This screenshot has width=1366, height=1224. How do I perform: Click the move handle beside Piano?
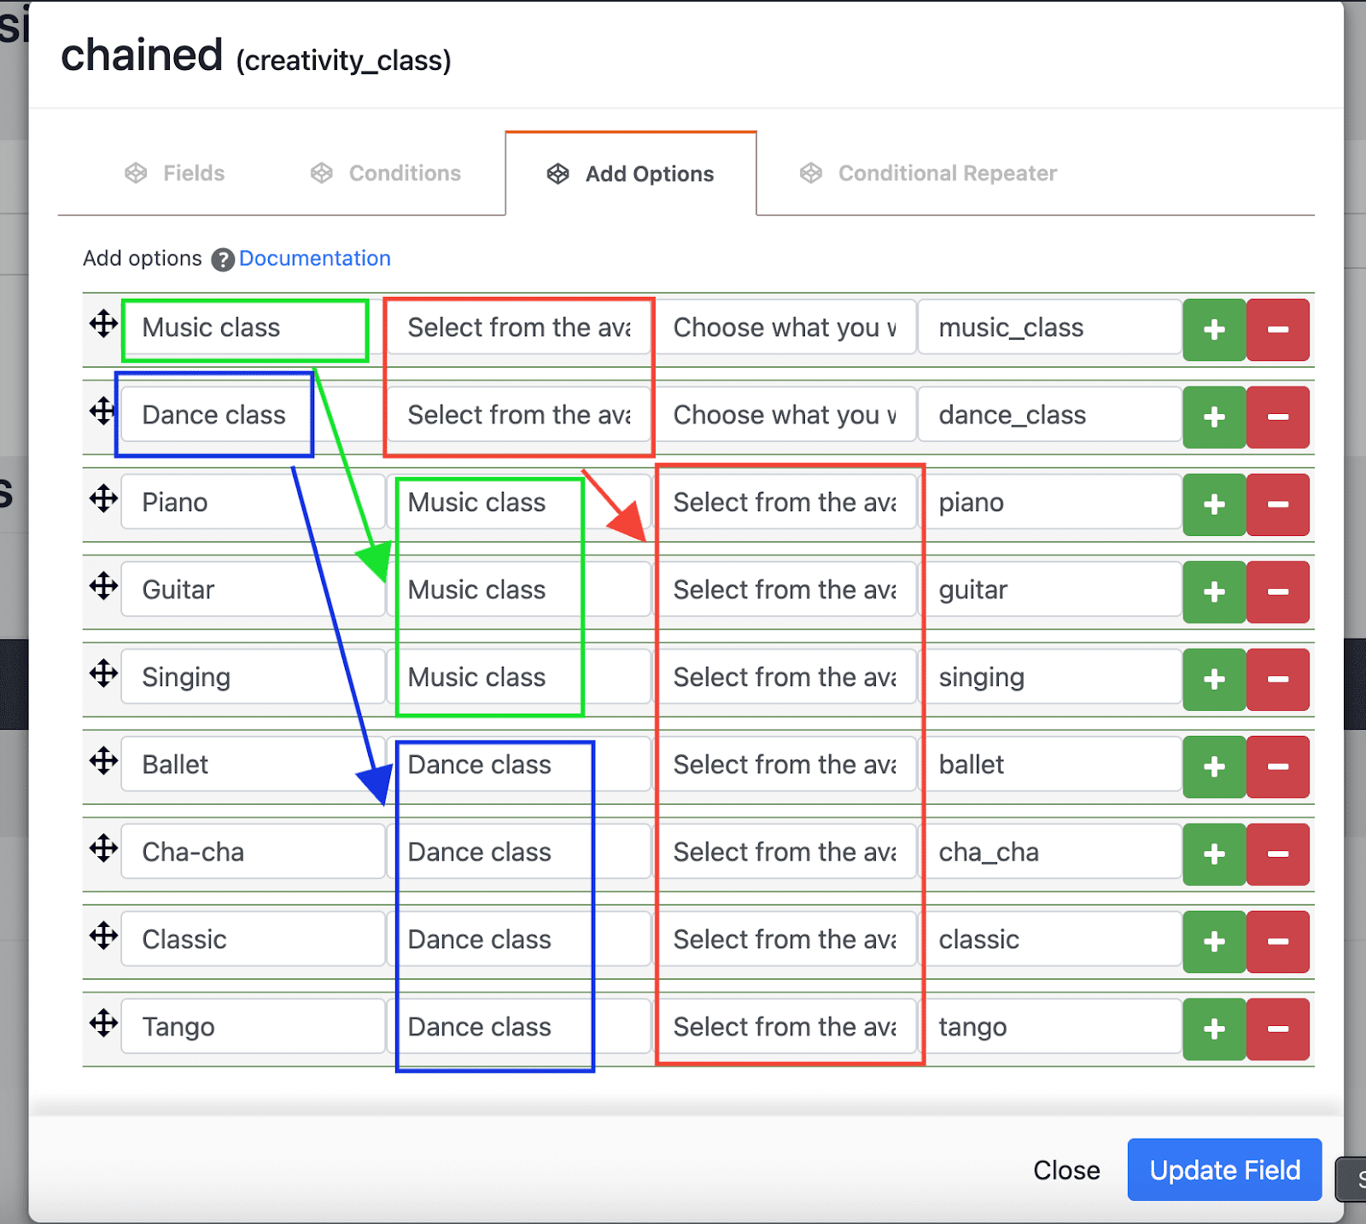tap(103, 498)
